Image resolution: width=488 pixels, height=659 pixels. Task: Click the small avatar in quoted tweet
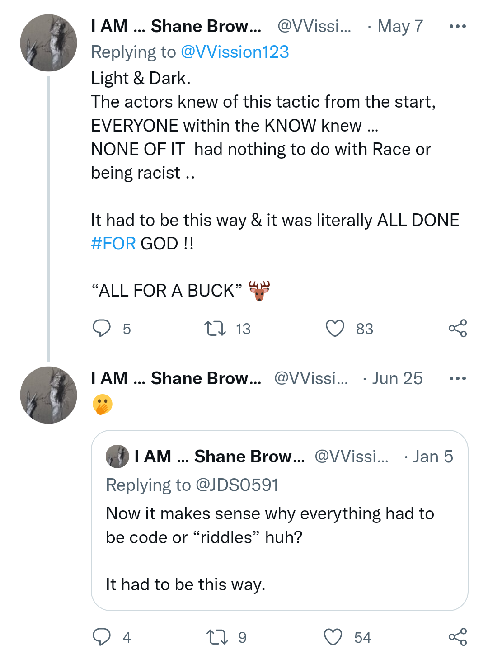coord(117,457)
